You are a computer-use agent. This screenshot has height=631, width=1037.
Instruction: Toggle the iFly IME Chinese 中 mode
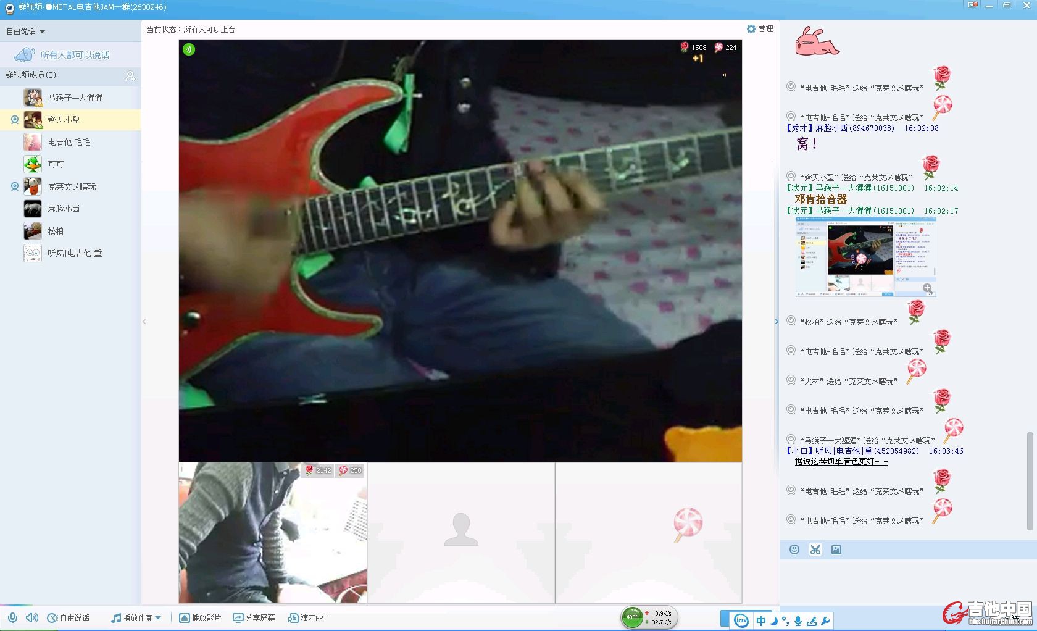[x=761, y=621]
